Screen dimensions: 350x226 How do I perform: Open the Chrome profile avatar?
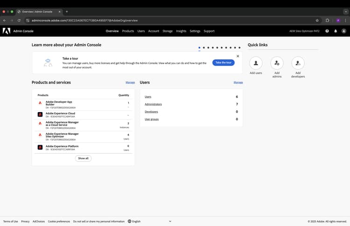tap(338, 21)
